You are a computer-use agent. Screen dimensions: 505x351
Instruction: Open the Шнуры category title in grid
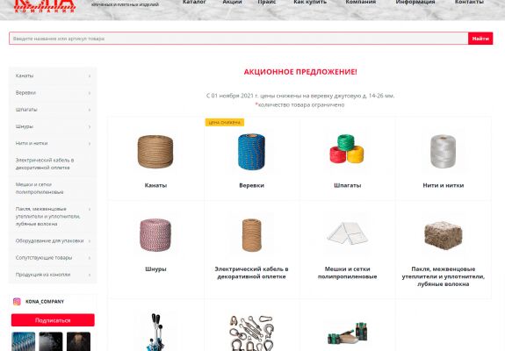[155, 269]
